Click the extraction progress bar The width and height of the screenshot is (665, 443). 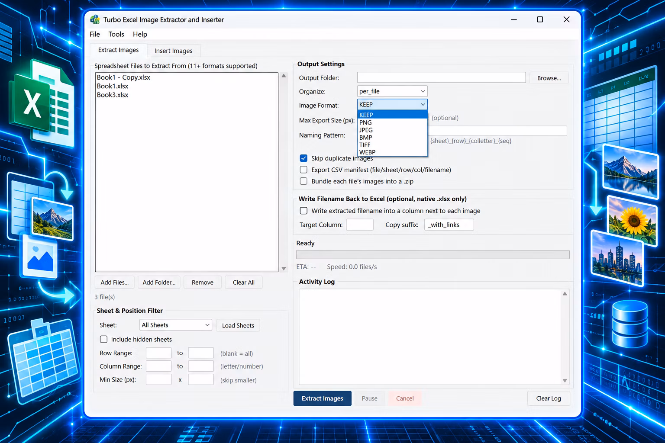(x=433, y=254)
